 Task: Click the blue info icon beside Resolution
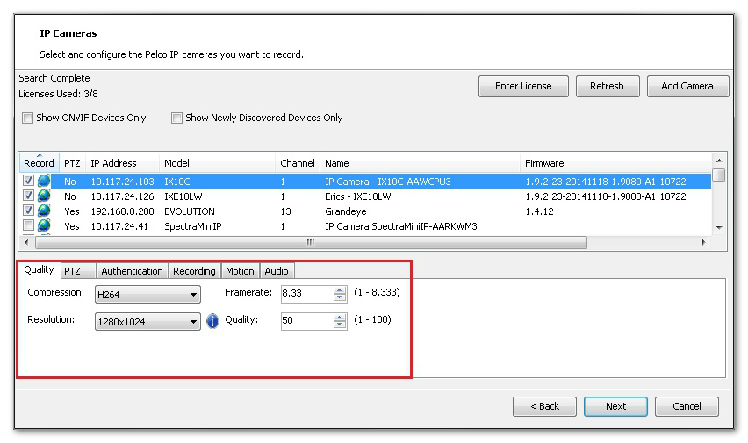212,321
